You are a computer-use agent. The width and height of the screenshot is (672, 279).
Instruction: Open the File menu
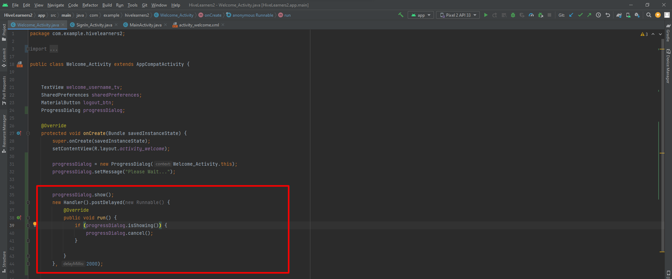point(15,5)
